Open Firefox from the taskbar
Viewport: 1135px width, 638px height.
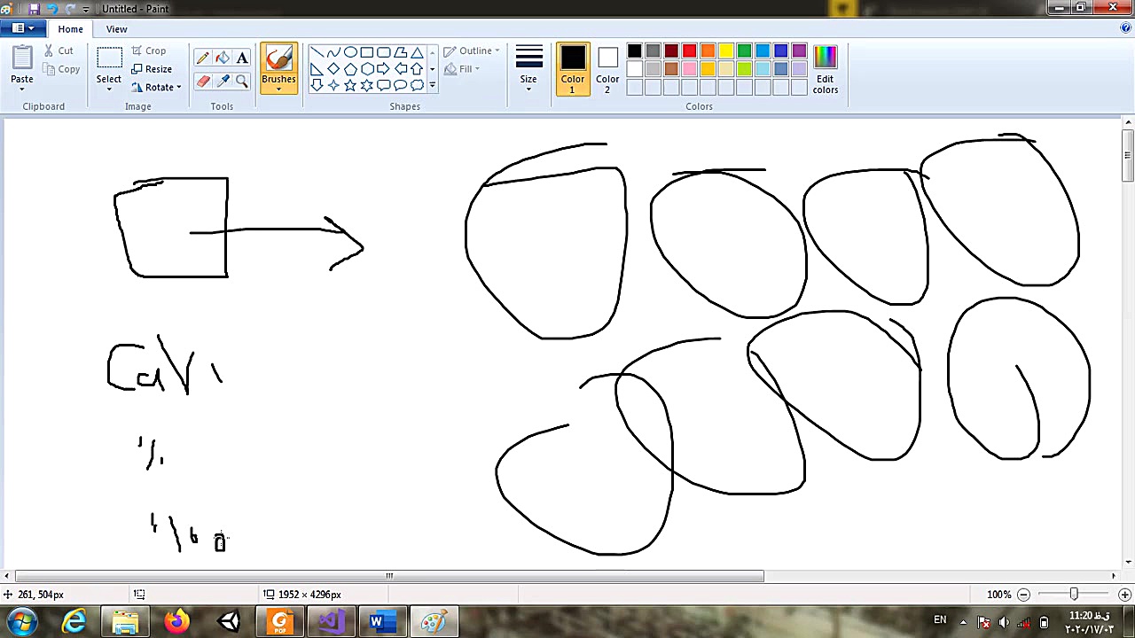[177, 621]
